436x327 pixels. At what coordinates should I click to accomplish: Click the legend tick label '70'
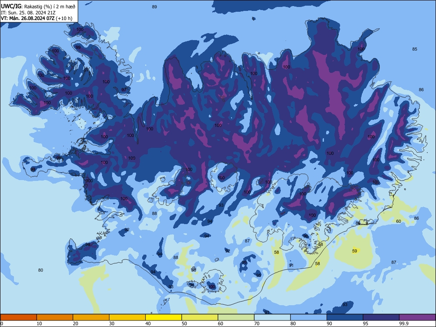257,324
